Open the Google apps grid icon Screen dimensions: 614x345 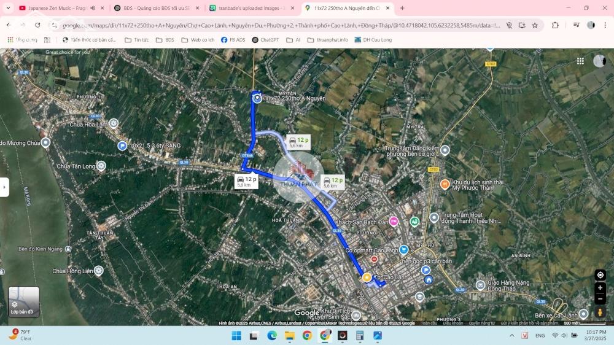(580, 61)
